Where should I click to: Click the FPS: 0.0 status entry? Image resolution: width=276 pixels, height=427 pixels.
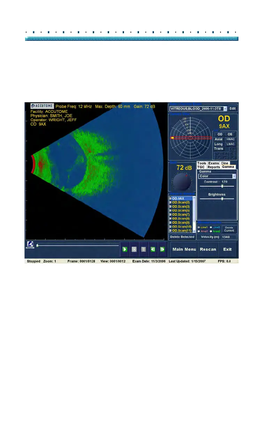tap(224, 261)
